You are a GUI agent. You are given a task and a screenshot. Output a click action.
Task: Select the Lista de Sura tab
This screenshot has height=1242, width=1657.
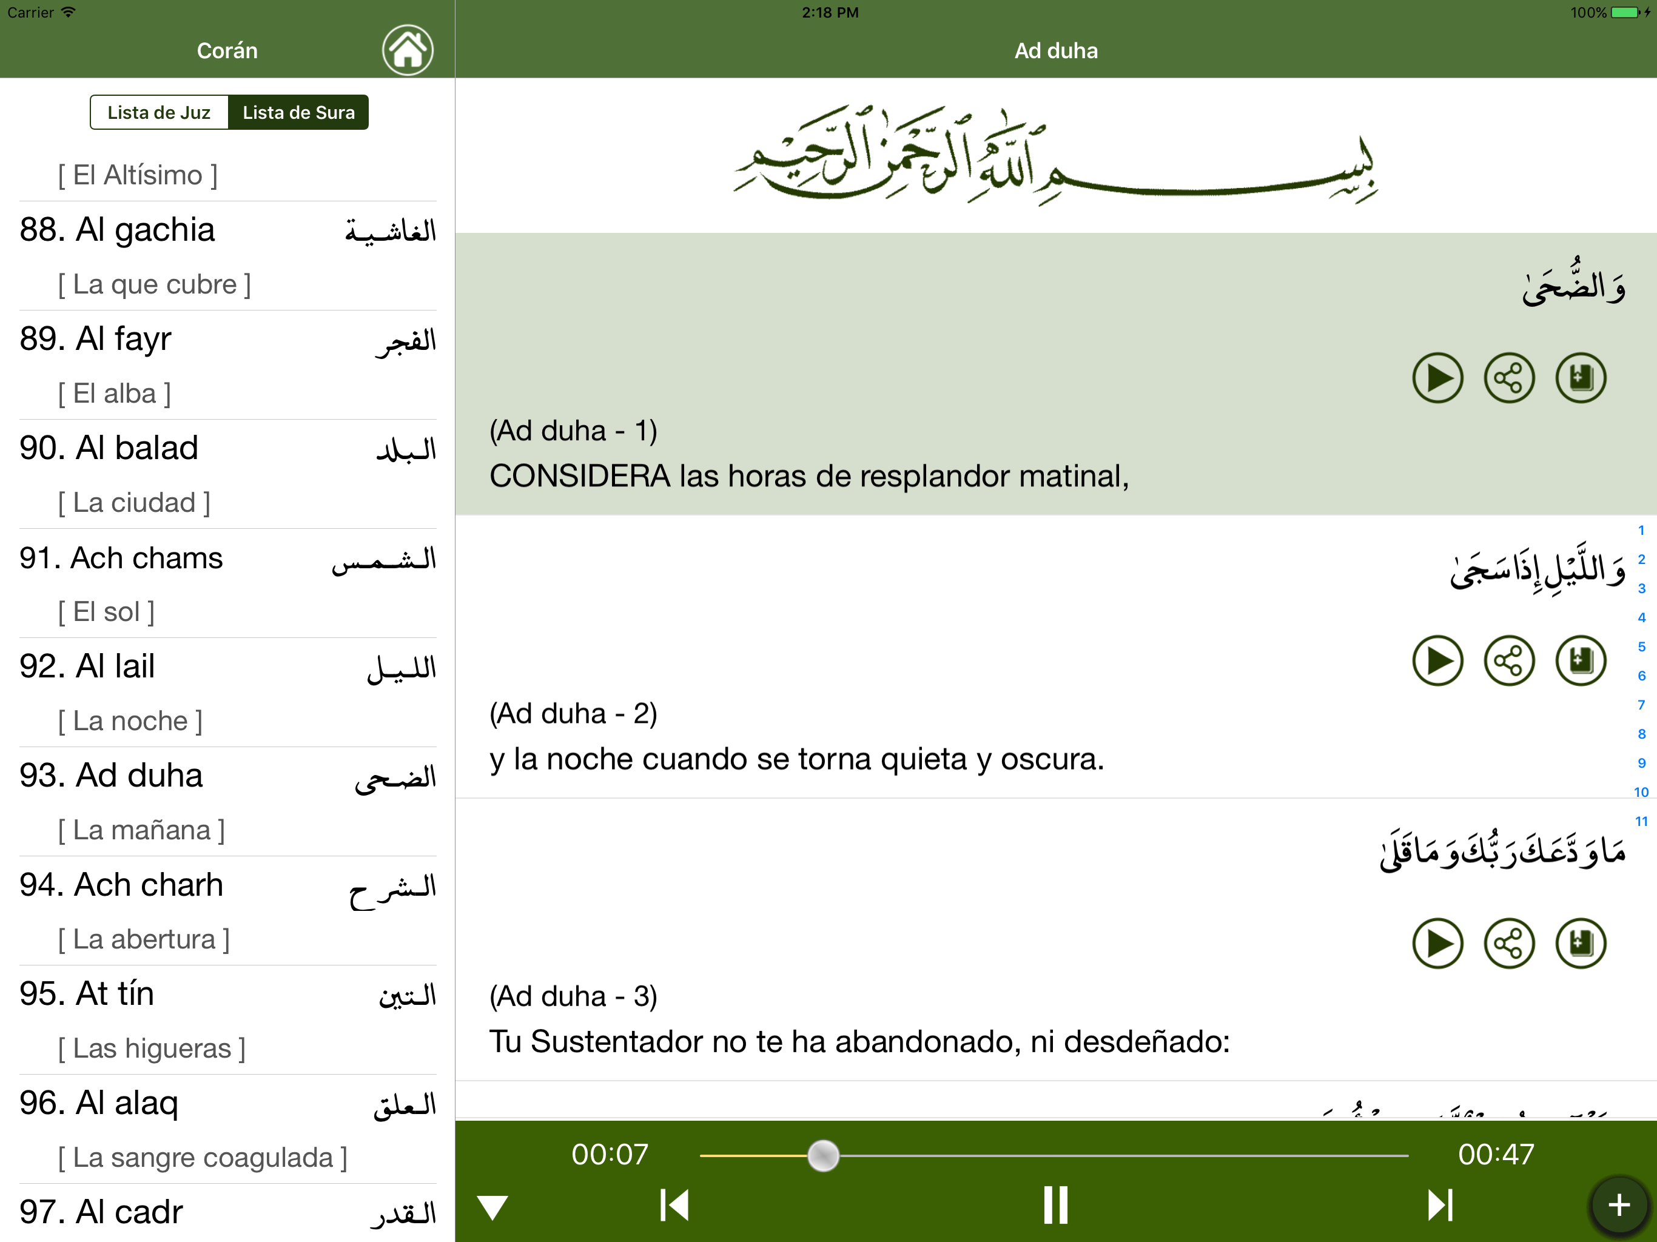coord(298,112)
